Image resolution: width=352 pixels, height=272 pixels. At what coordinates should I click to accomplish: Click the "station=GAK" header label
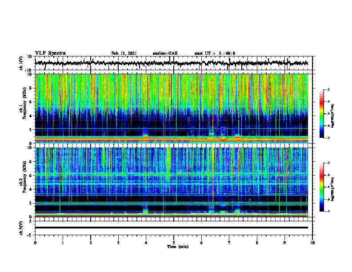(x=165, y=53)
